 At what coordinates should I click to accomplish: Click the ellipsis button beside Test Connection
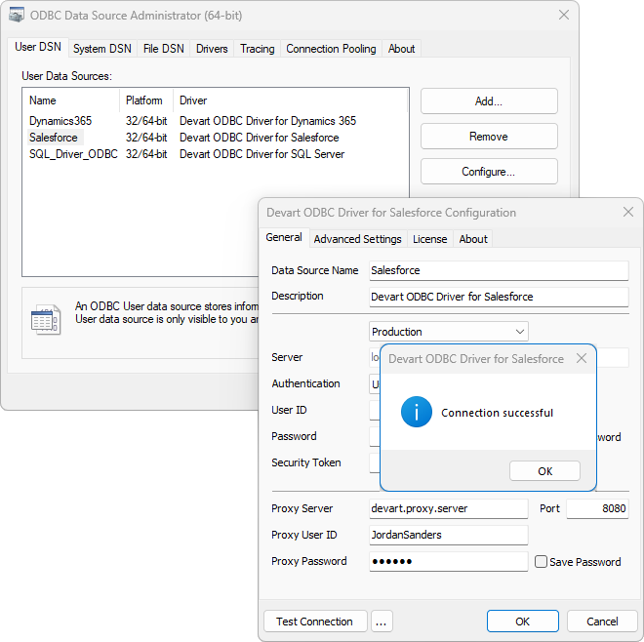(x=382, y=622)
